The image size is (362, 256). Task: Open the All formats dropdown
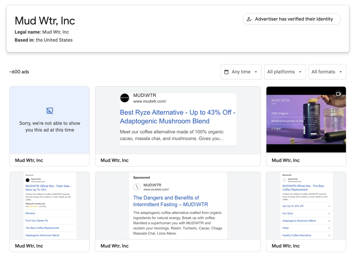[x=327, y=72]
